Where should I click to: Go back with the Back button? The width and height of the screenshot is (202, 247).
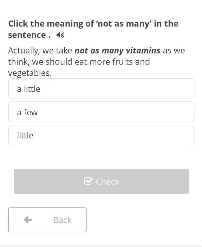(47, 220)
